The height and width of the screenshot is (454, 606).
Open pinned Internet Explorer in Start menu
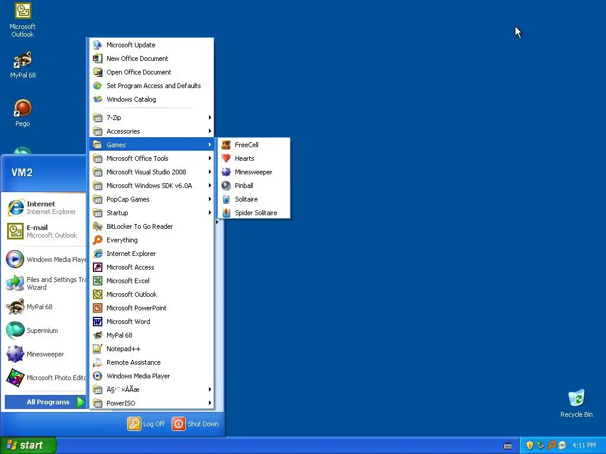[x=45, y=207]
